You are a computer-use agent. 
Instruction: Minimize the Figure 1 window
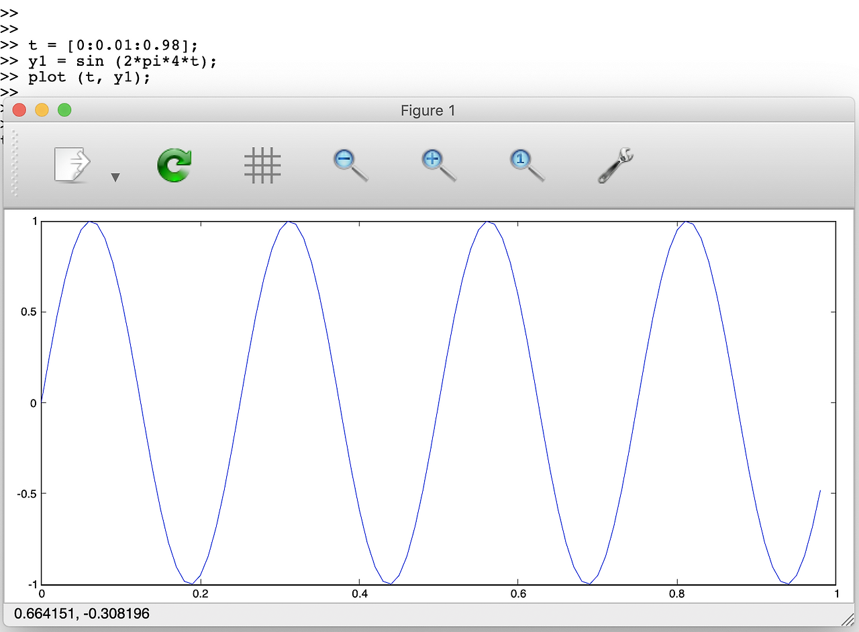42,110
